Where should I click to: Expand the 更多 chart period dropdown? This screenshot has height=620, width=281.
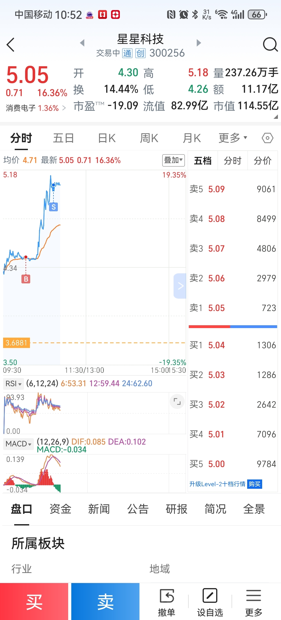point(233,138)
